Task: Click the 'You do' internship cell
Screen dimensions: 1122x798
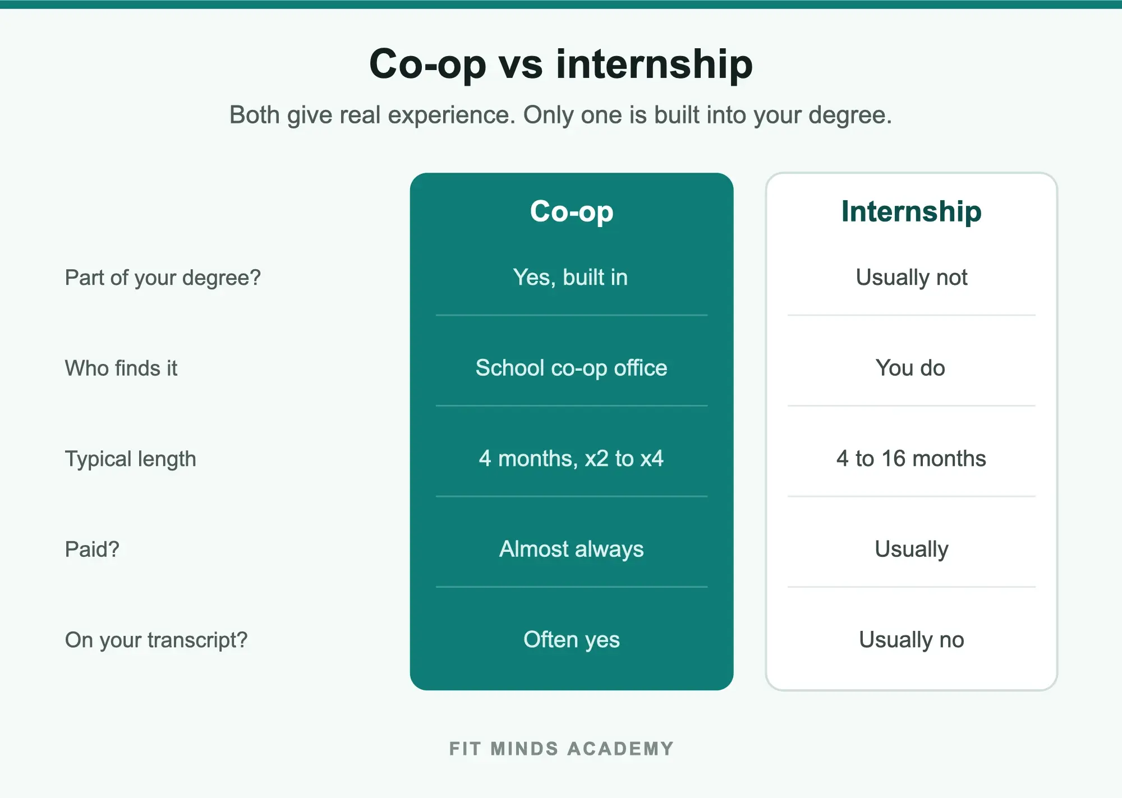Action: coord(911,368)
